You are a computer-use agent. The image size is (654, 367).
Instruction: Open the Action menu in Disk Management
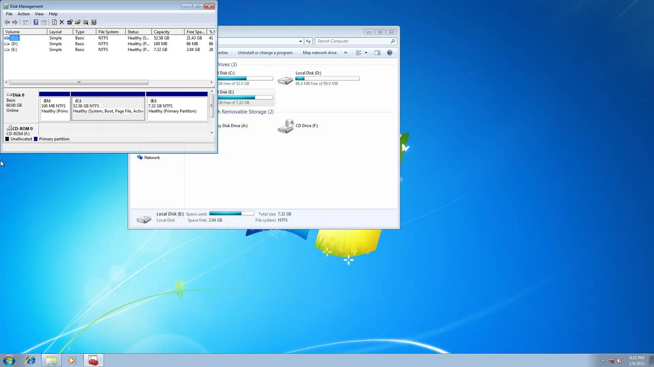tap(24, 14)
